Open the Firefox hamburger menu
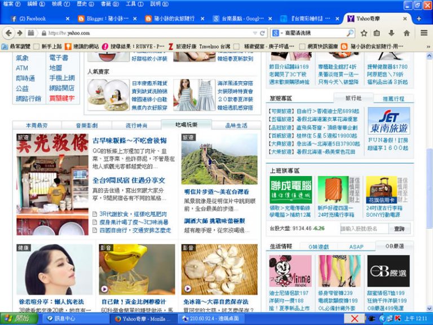Screen dimensions: 433x325 [423, 33]
